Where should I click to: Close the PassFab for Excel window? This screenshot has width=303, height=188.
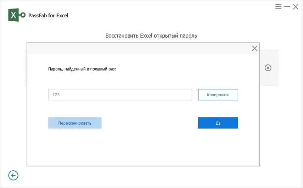click(x=296, y=7)
